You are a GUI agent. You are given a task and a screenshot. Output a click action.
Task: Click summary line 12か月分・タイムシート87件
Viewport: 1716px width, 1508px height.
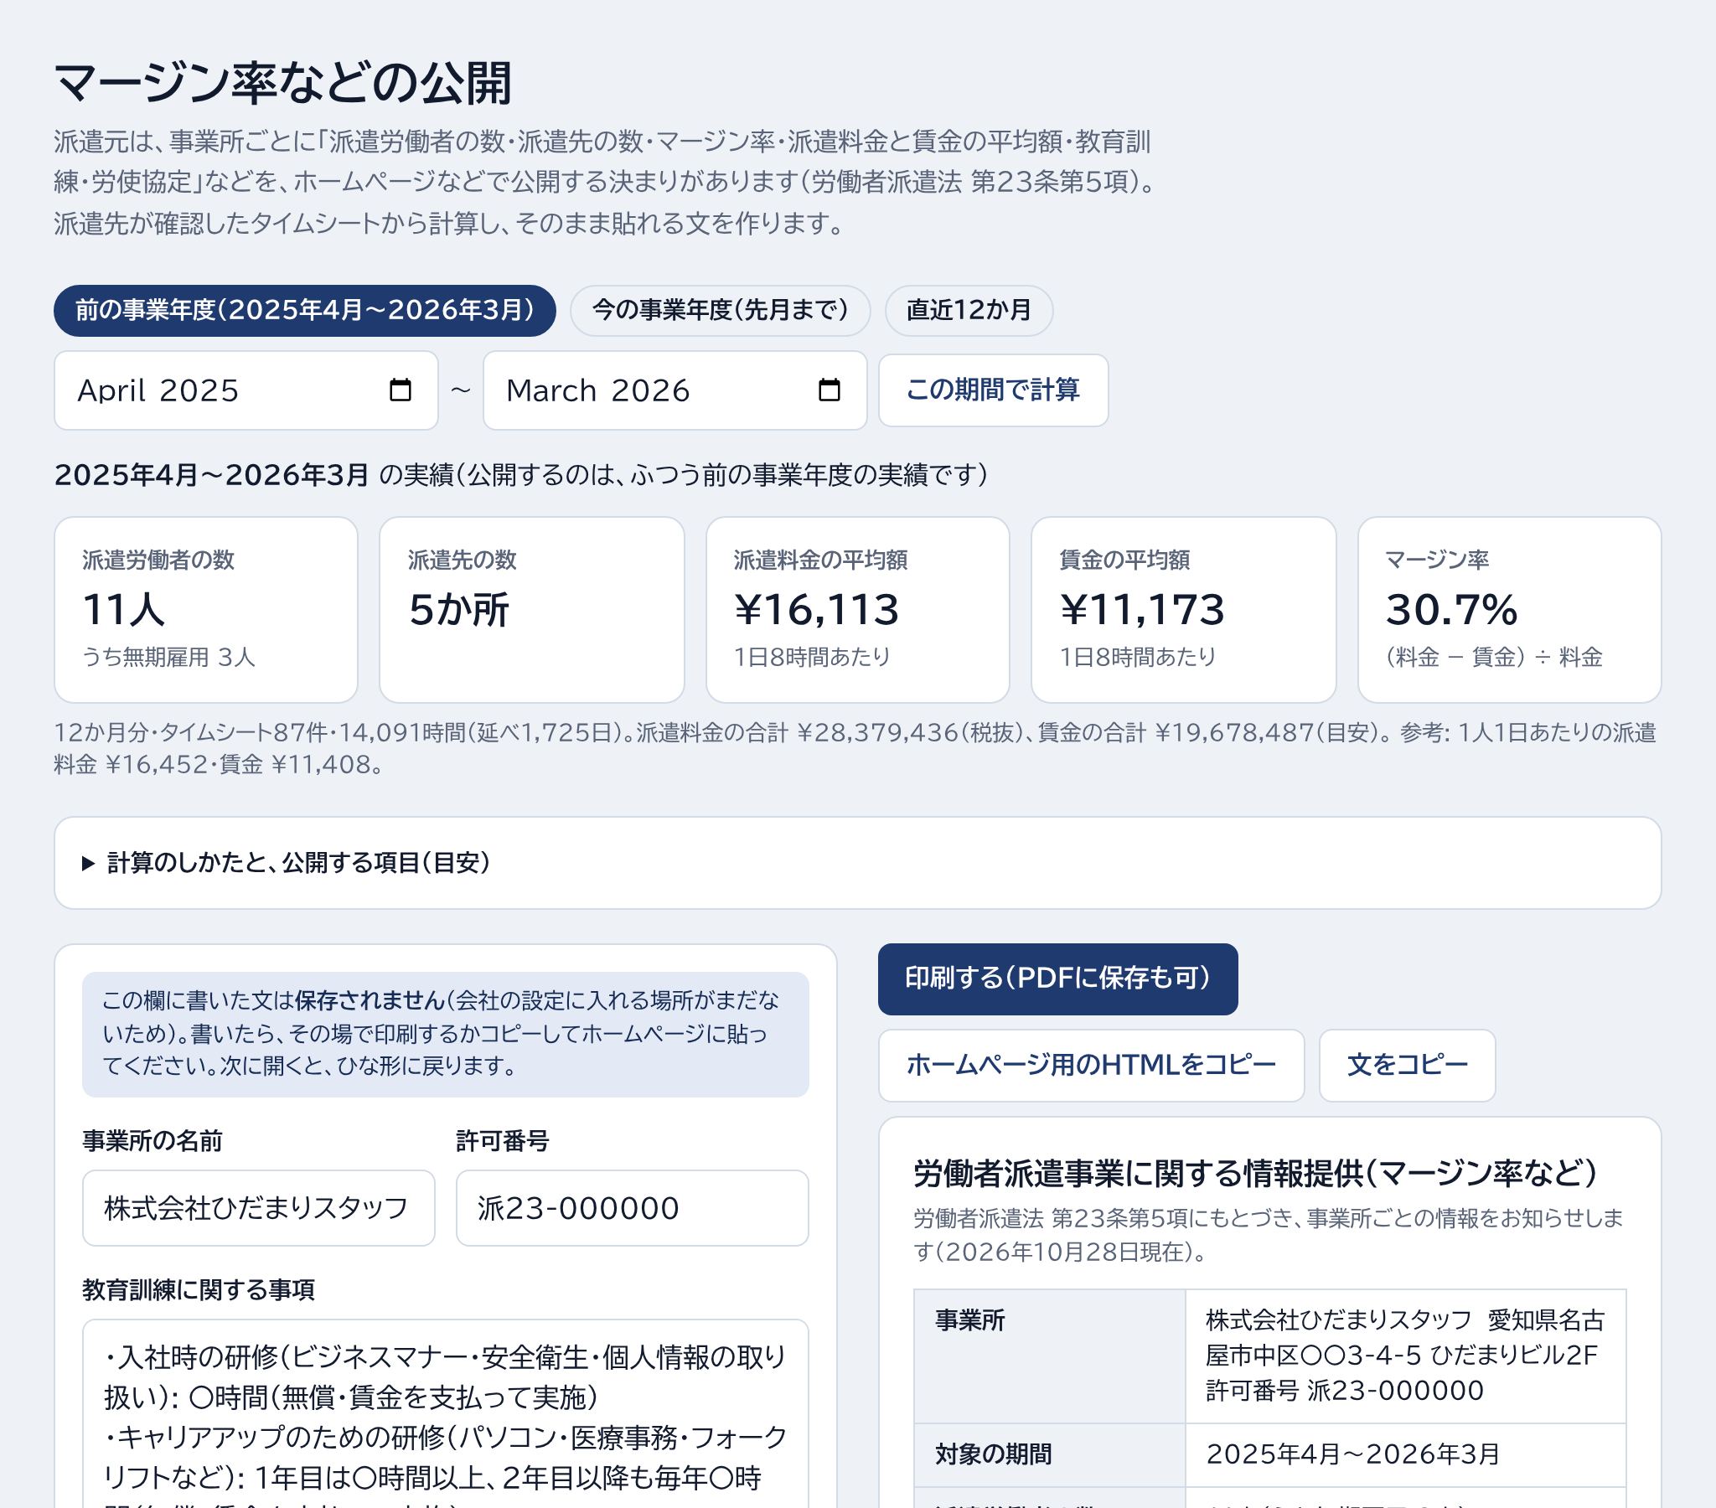(855, 749)
